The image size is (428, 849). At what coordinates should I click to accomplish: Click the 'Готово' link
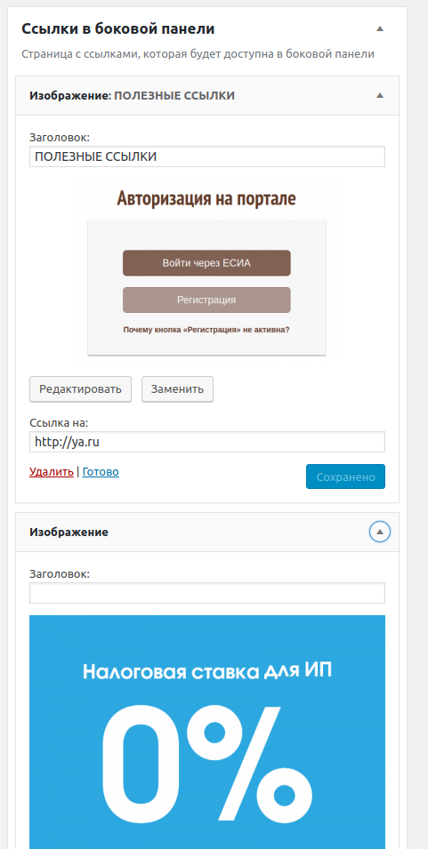(101, 471)
